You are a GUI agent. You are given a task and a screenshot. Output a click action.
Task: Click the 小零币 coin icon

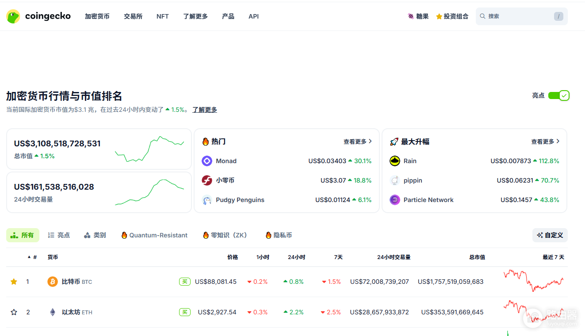[x=207, y=180]
